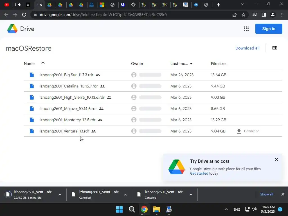Switch to the VN logo tab
The width and height of the screenshot is (288, 216).
[x=91, y=5]
